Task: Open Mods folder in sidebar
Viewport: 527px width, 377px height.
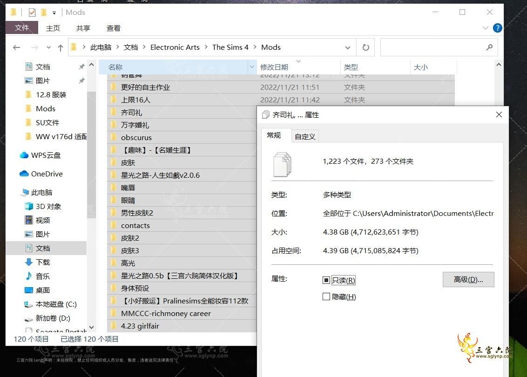Action: (x=45, y=108)
